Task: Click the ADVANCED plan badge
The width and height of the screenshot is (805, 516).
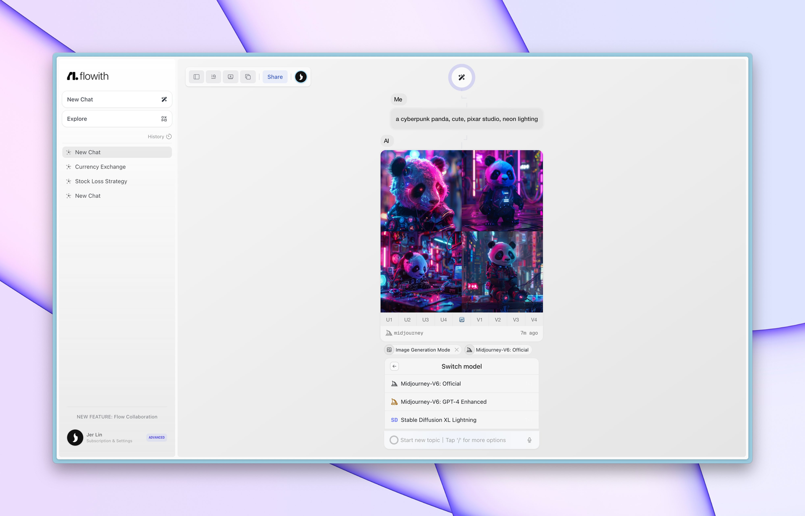Action: coord(156,438)
